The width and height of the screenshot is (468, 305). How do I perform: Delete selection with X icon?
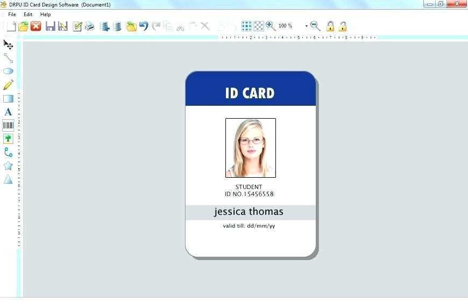pos(205,26)
